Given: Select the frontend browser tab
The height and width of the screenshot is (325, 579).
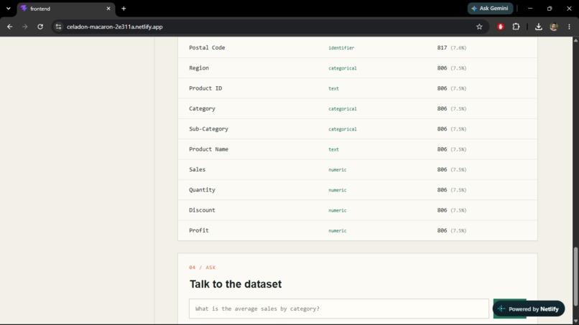Looking at the screenshot, I should point(65,9).
